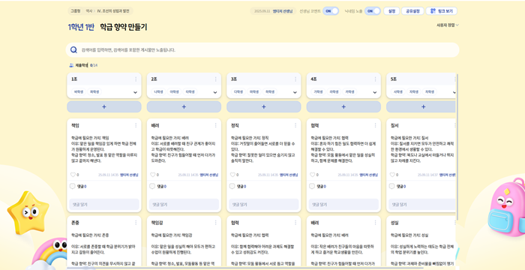This screenshot has height=270, width=525.
Task: Add a post to 5조 column
Action: pyautogui.click(x=421, y=106)
